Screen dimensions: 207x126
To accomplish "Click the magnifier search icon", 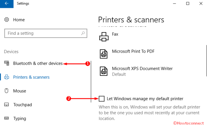I will 83,33.
